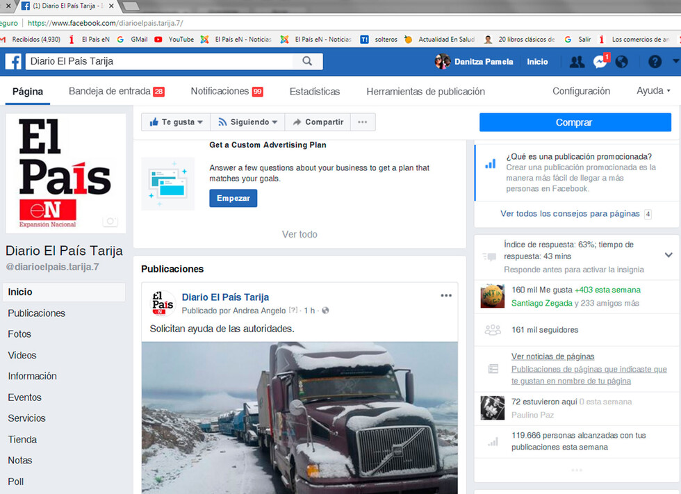The width and height of the screenshot is (681, 494).
Task: Click the post's public globe icon
Action: (x=325, y=311)
